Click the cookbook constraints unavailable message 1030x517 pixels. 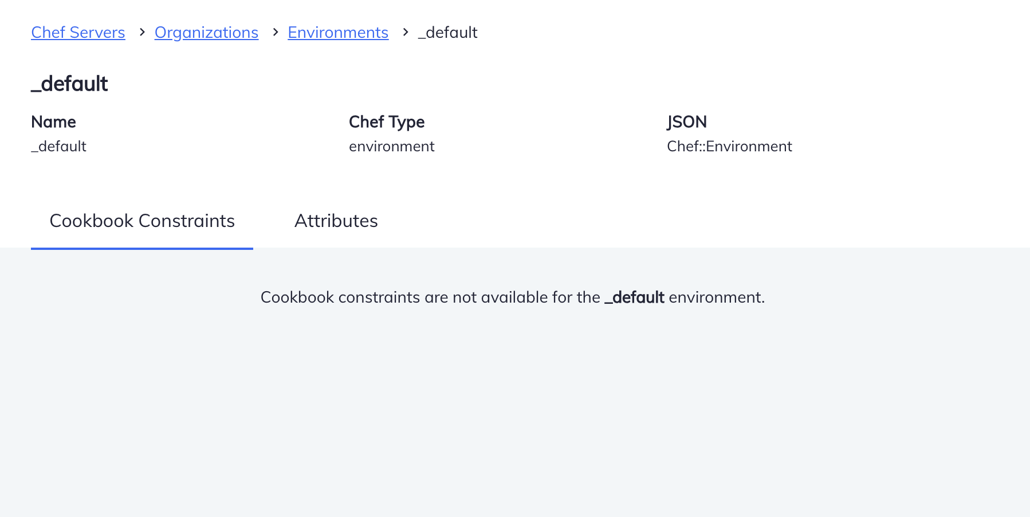click(x=513, y=297)
